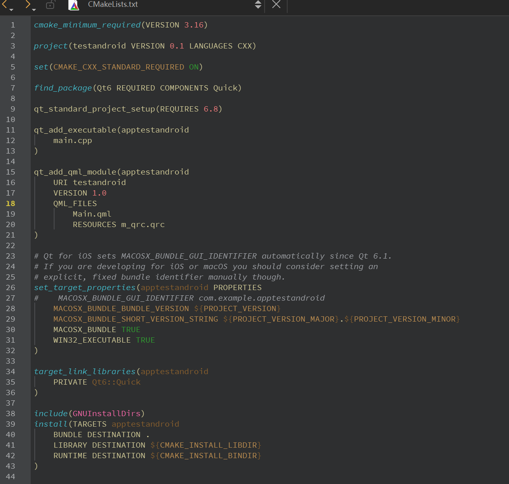Go forward using the right arrow
Image resolution: width=509 pixels, height=484 pixels.
(x=27, y=4)
